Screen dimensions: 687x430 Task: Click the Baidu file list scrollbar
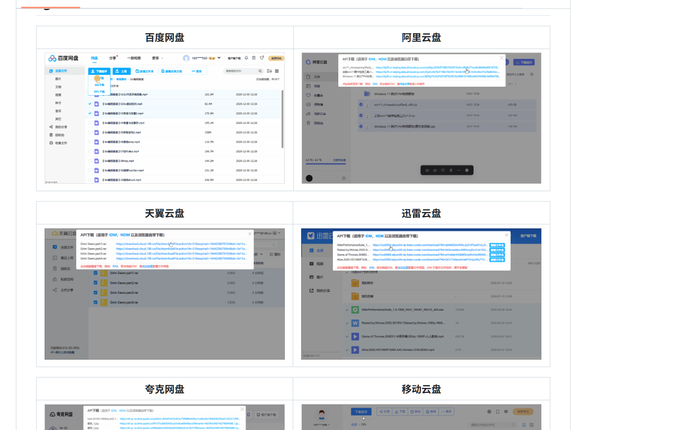pos(282,119)
